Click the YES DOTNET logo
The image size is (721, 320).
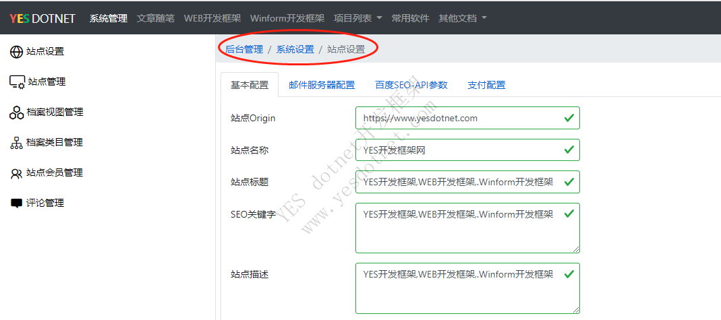coord(42,18)
